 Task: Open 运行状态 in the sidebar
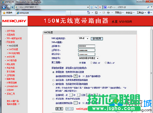pyautogui.click(x=11, y=31)
